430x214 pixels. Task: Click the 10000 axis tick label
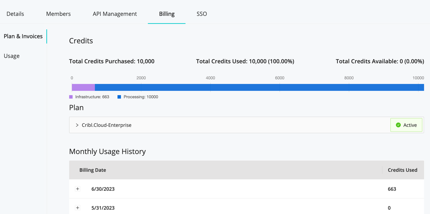[x=418, y=78]
